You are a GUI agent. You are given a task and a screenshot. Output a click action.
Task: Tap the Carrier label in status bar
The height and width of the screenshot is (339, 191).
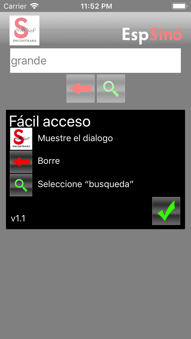[15, 6]
